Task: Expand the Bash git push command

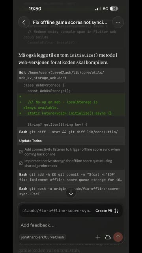Action: tap(71, 191)
